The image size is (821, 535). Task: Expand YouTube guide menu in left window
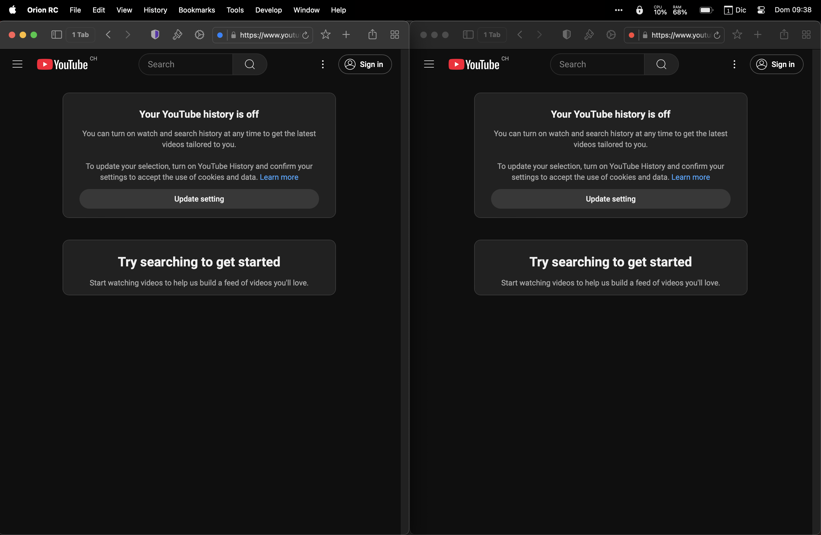coord(17,64)
